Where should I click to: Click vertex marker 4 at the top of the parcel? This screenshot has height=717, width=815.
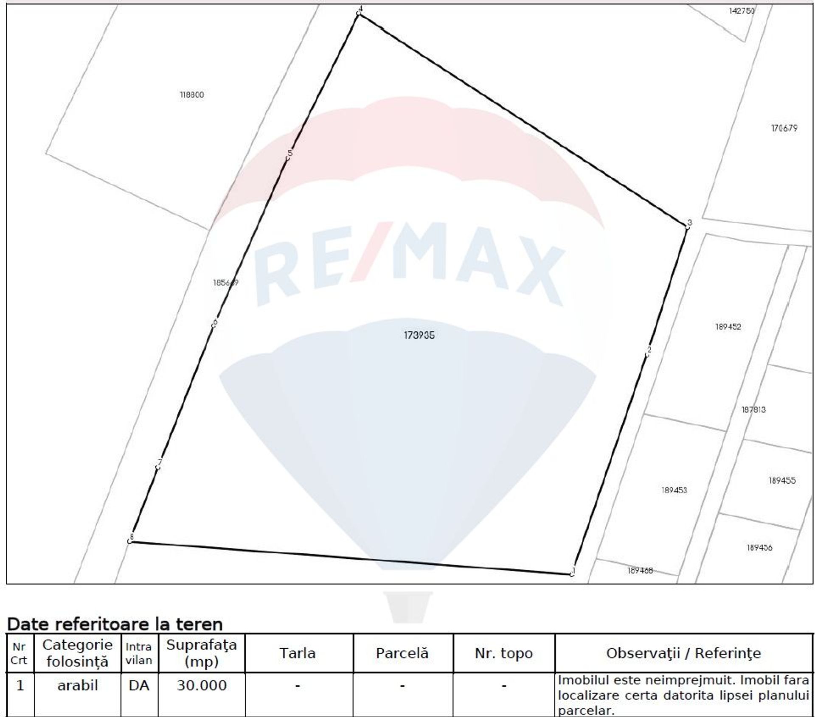[359, 13]
